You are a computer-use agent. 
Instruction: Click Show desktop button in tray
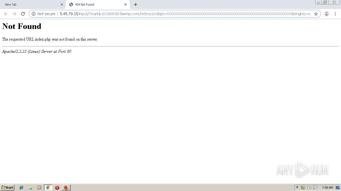point(338,188)
